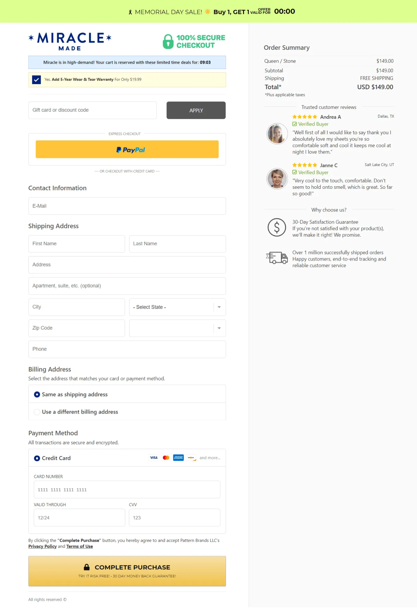Open the Select State dropdown

point(177,307)
